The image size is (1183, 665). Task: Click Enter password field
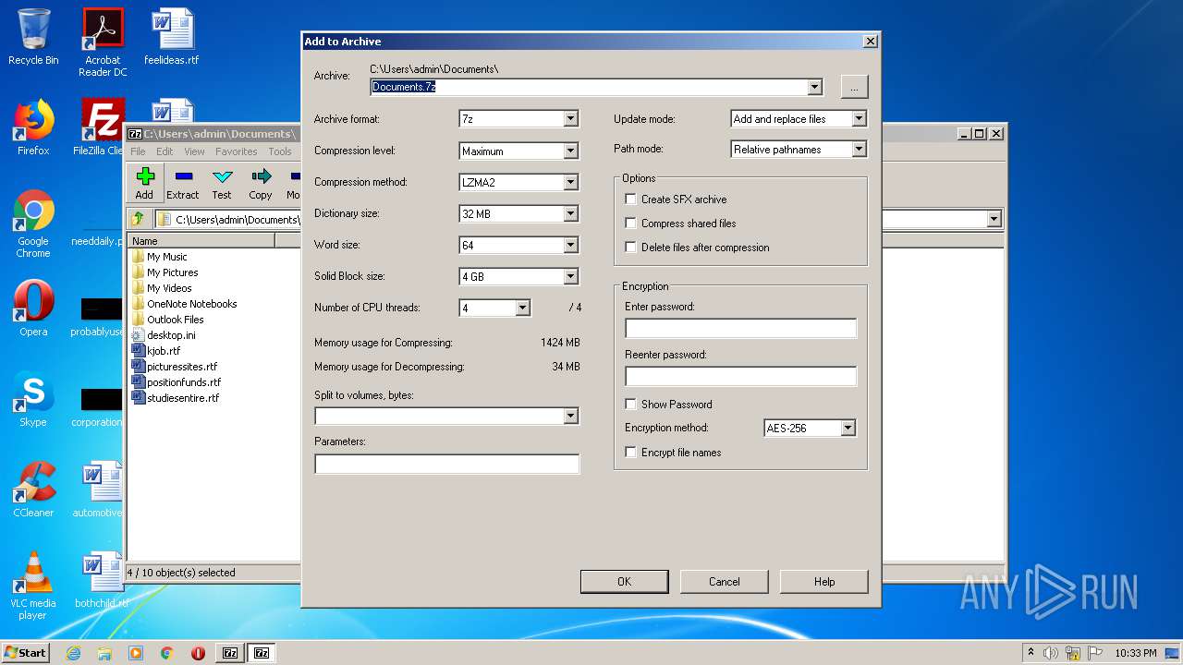click(x=740, y=329)
